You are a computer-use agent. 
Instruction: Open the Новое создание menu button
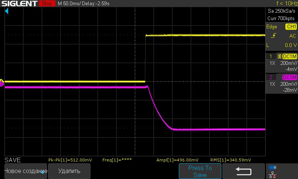26,171
